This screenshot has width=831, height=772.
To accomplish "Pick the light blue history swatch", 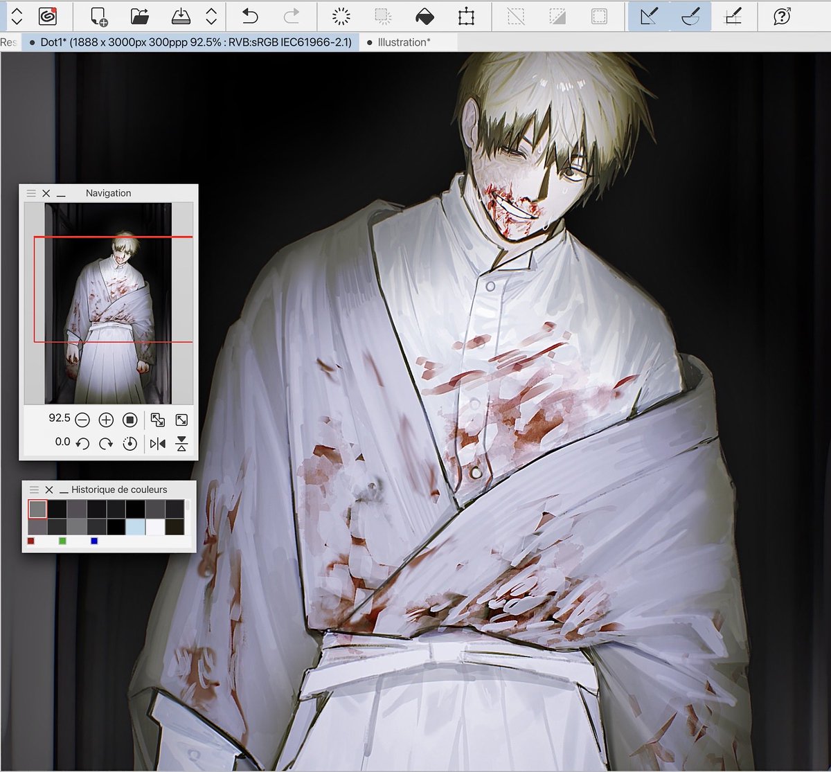I will click(x=136, y=527).
